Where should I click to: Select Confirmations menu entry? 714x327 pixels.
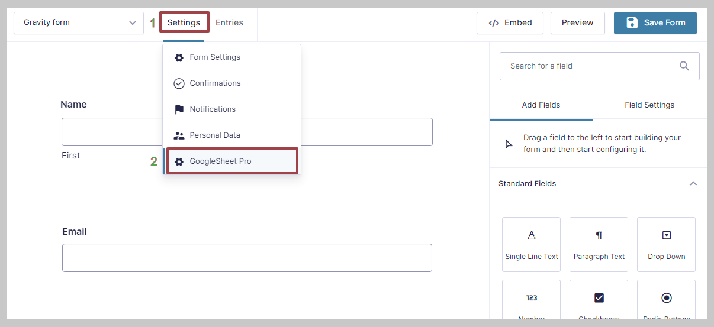click(x=232, y=83)
